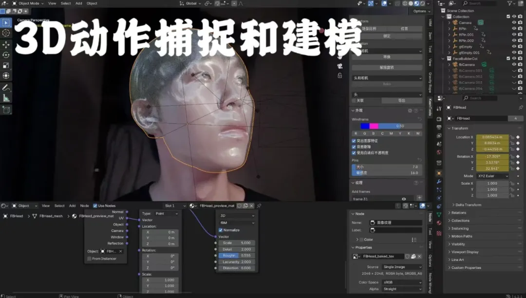Screen dimensions: 526x298
Task: Activate the Move tool
Action: (6, 44)
